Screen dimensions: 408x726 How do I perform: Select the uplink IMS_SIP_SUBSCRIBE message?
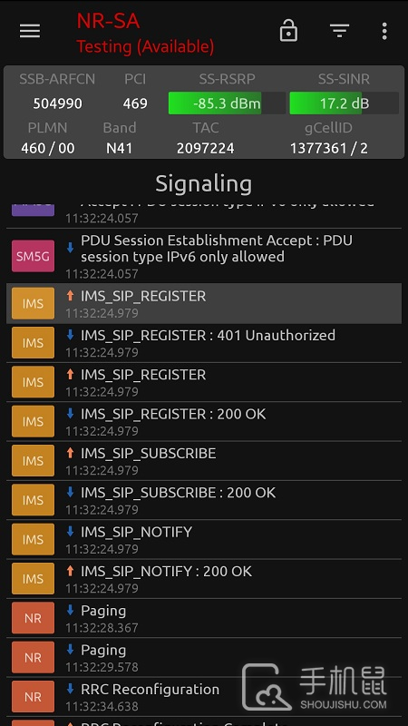(x=204, y=461)
